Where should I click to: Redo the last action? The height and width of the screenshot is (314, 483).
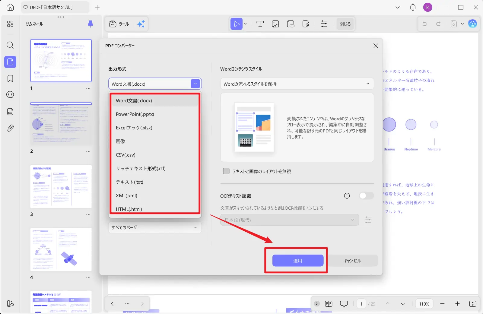(438, 24)
